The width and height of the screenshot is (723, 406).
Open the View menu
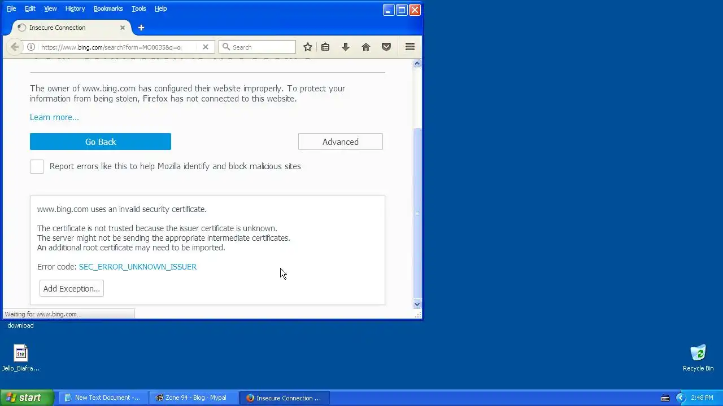[50, 8]
